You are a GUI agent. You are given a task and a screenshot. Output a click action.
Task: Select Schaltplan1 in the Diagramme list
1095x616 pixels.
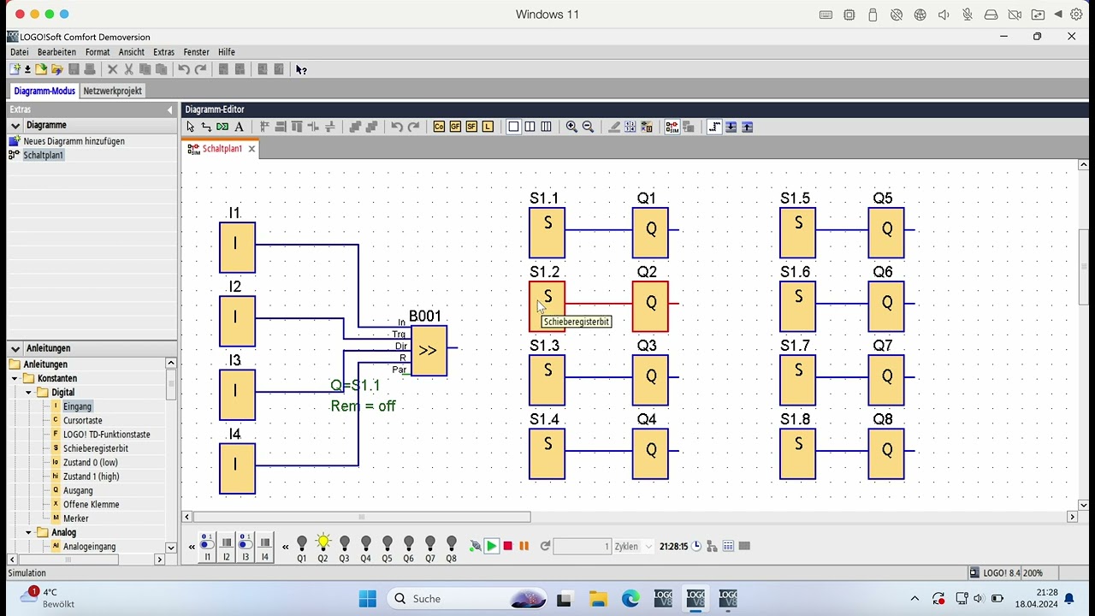coord(43,155)
